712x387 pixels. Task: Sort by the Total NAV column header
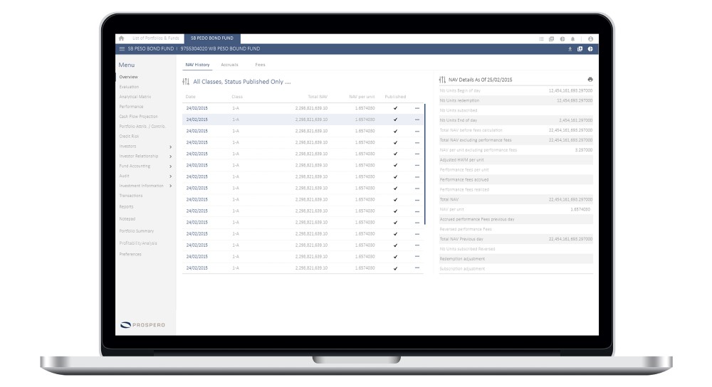318,97
